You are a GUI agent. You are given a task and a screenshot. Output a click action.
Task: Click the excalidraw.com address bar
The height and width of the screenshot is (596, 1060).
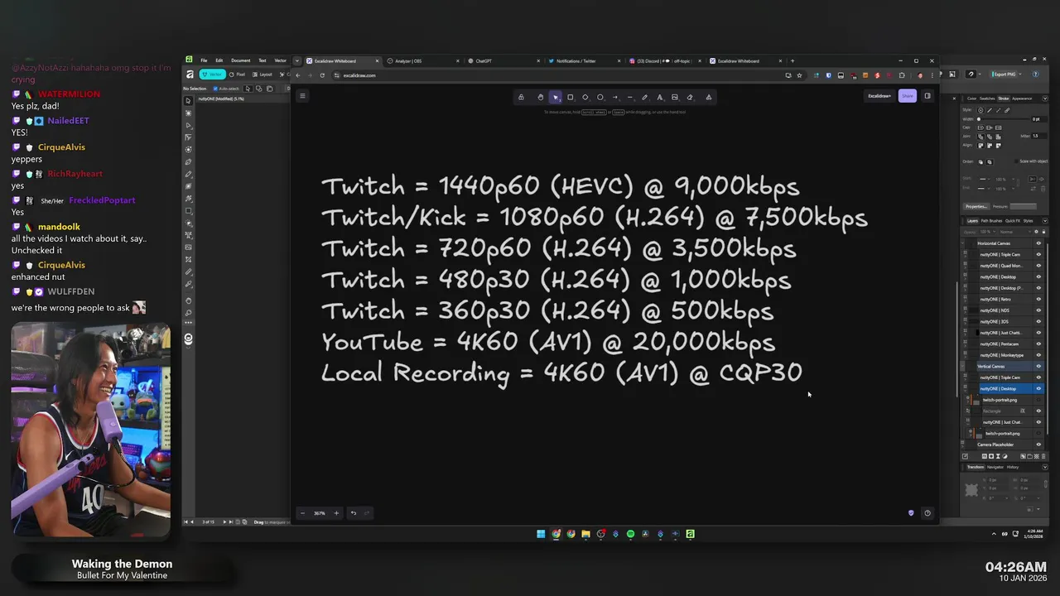[547, 75]
